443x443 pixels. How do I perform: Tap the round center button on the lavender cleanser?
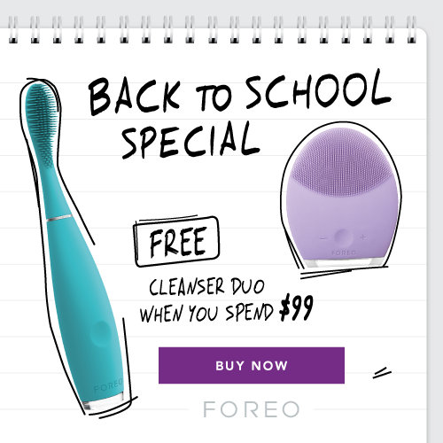pyautogui.click(x=343, y=237)
